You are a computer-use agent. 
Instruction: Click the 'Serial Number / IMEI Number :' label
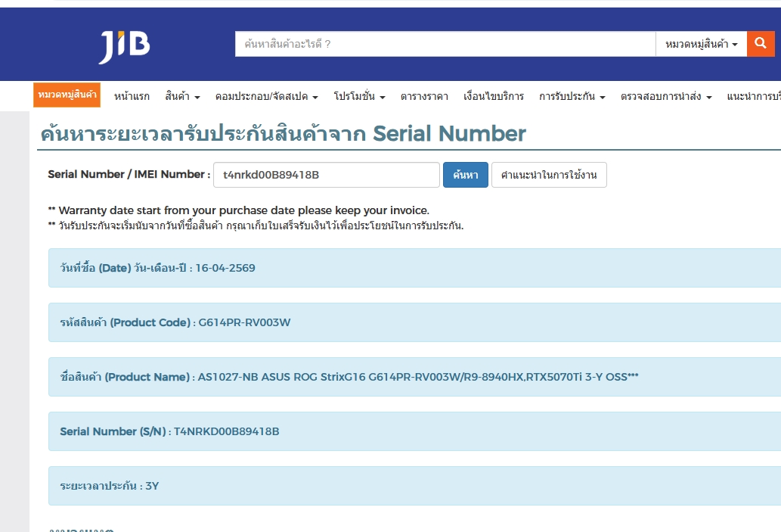point(129,175)
